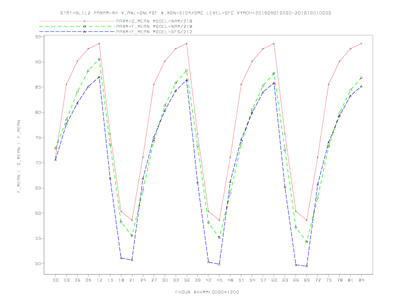Click the green dashed line legend sample
This screenshot has height=305, width=394.
(x=77, y=26)
